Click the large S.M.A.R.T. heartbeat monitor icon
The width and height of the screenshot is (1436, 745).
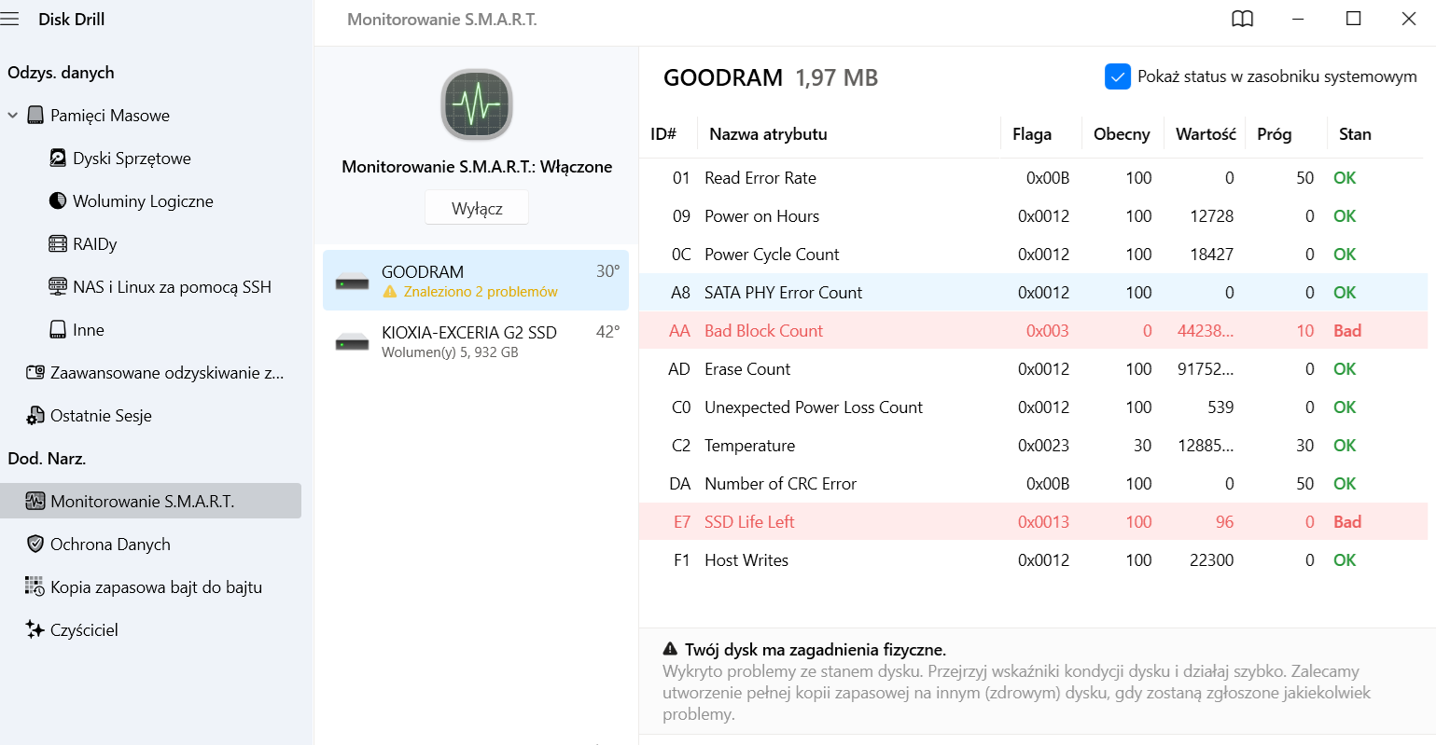pos(477,104)
